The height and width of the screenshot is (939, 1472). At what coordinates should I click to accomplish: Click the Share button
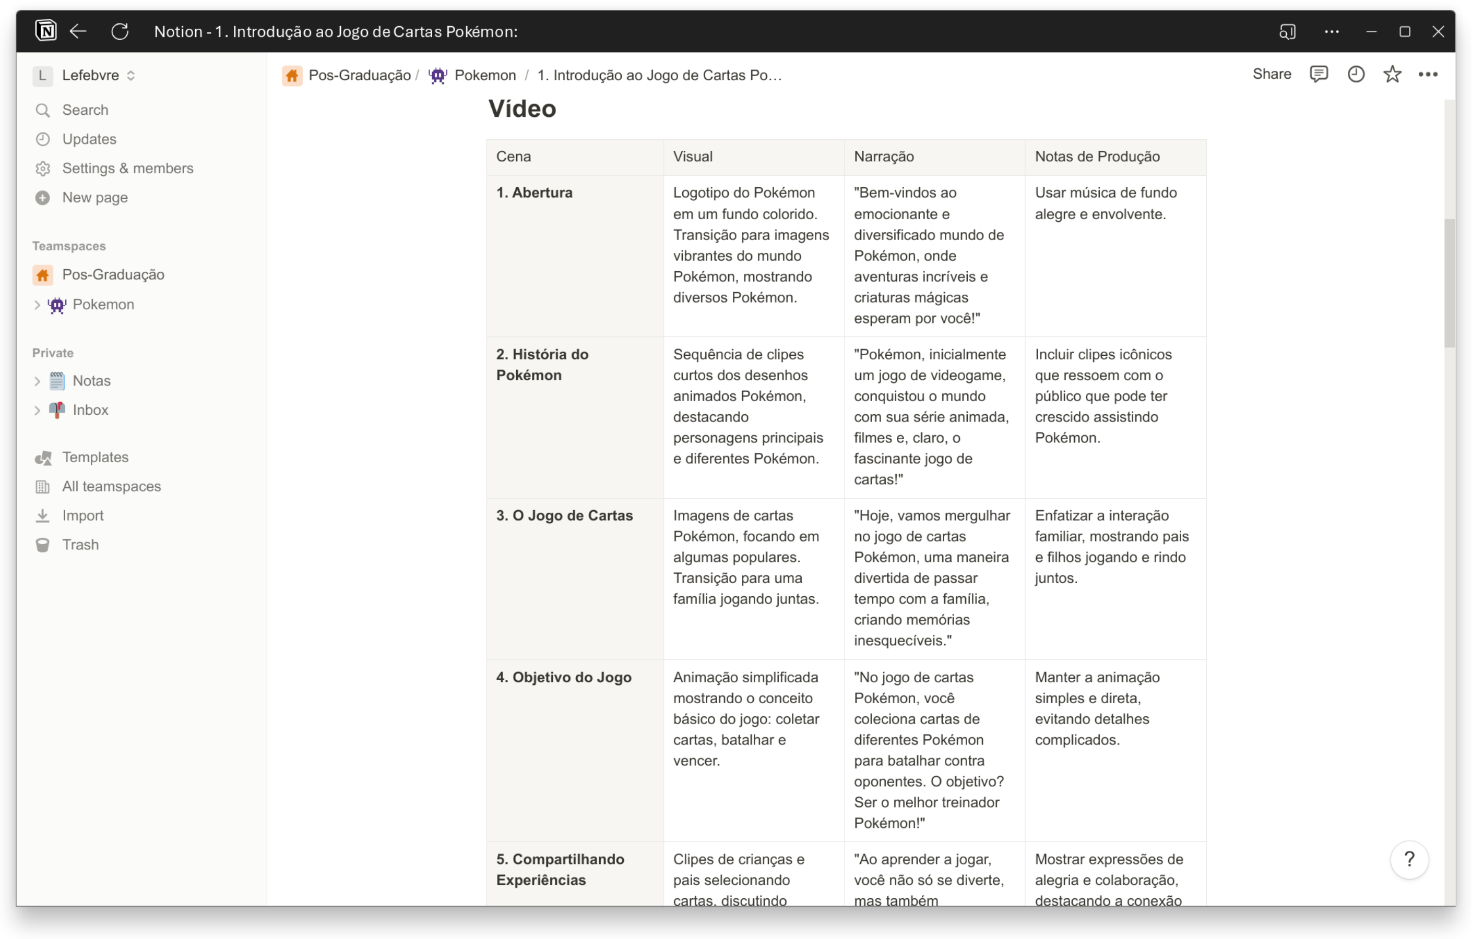1272,74
